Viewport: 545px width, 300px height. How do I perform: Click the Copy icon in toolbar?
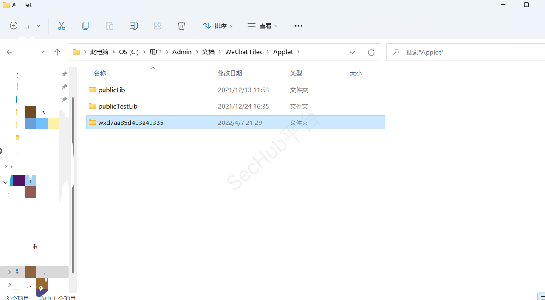[x=85, y=26]
